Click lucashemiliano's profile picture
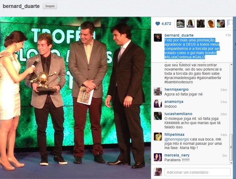The height and width of the screenshot is (179, 236). 158,116
